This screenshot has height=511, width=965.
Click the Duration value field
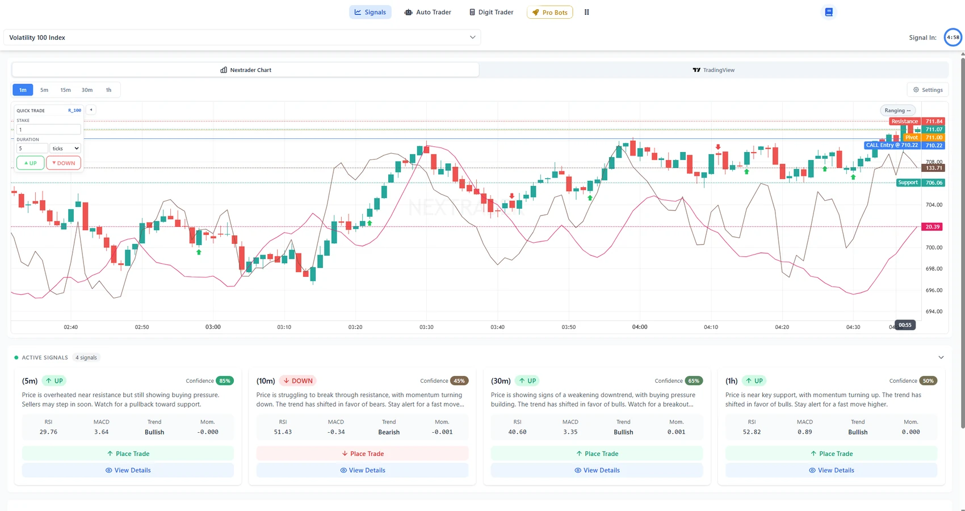coord(32,149)
